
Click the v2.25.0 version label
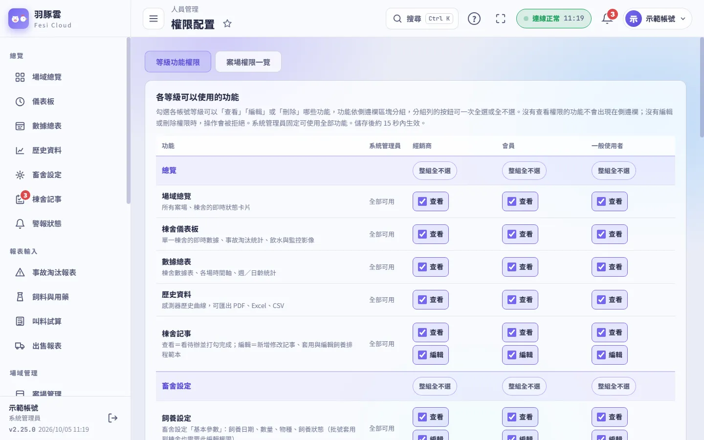pos(22,430)
